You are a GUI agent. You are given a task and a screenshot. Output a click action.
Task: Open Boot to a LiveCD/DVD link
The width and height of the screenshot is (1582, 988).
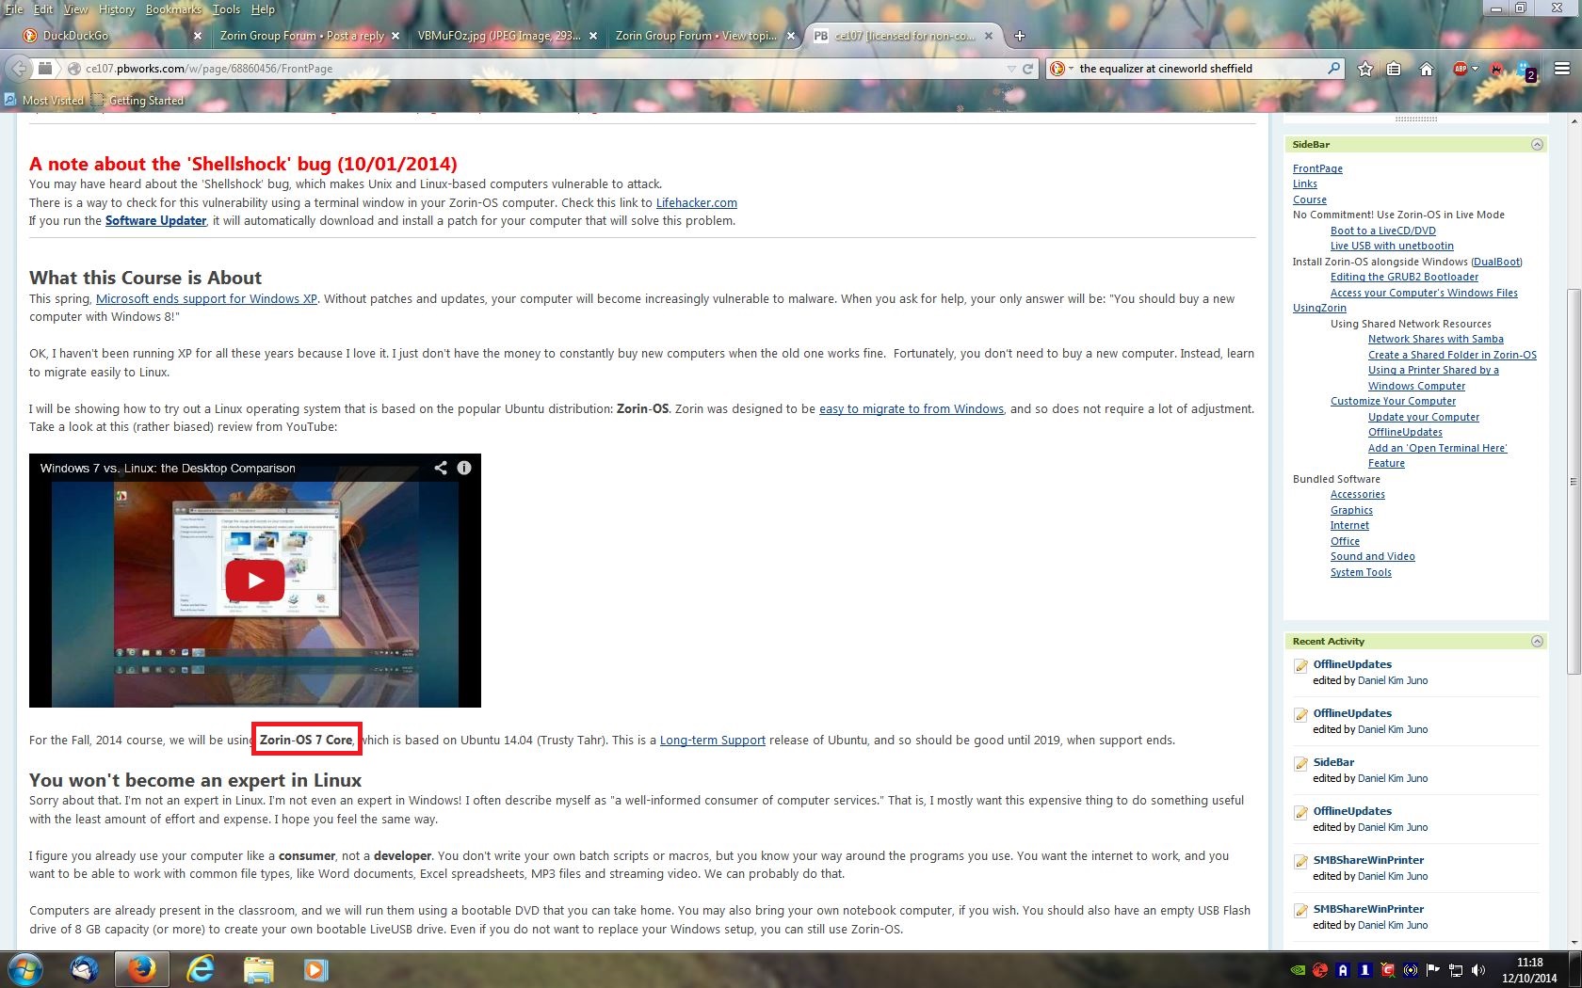click(1383, 231)
